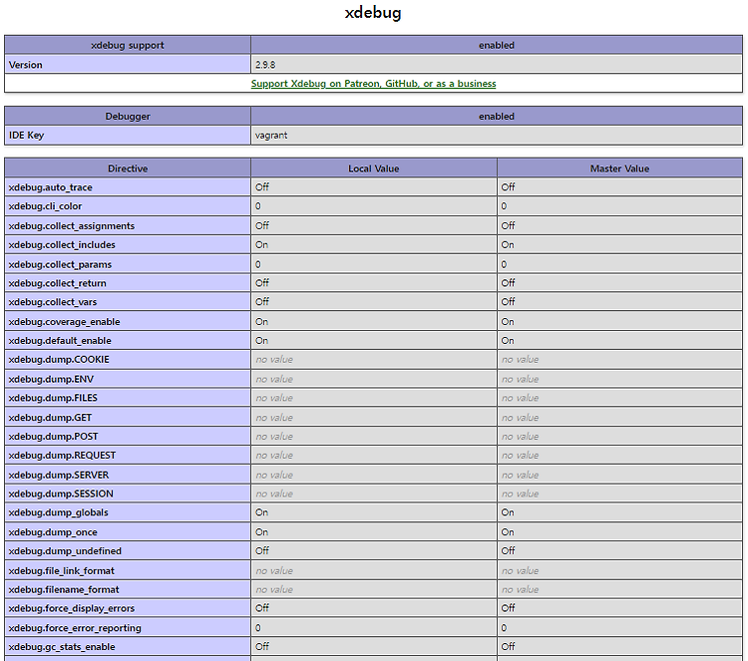The image size is (748, 661).
Task: Select the xdebug.dump.SESSION directive name
Action: (x=61, y=495)
